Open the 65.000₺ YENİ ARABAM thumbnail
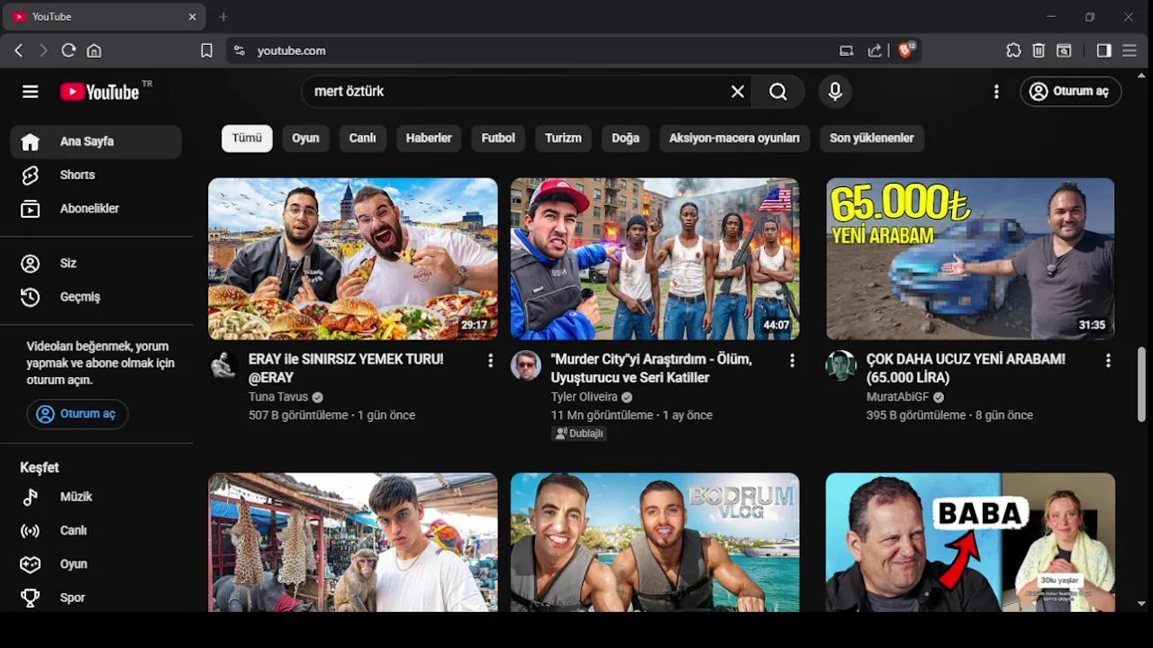1153x648 pixels. click(x=970, y=258)
